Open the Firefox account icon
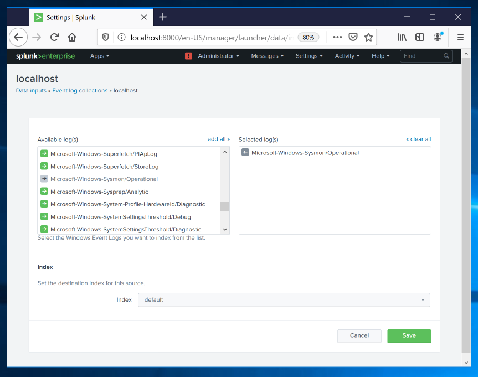The width and height of the screenshot is (478, 377). (x=438, y=37)
